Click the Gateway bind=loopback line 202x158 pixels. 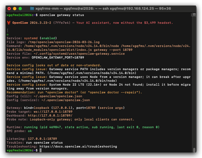click(x=66, y=108)
